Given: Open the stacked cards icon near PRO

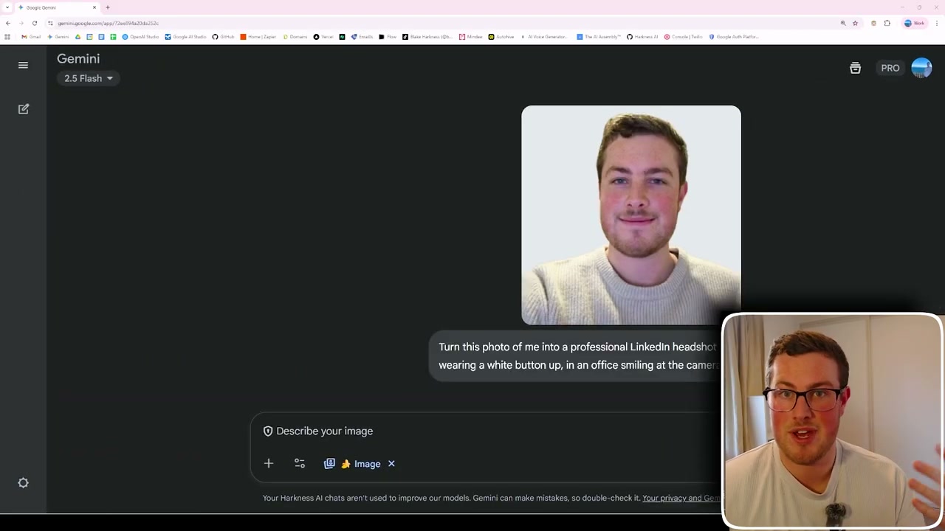Looking at the screenshot, I should pyautogui.click(x=855, y=68).
